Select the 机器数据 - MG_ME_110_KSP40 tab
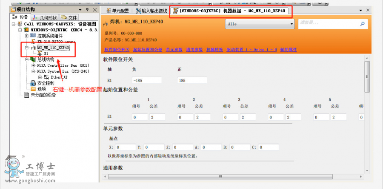 tap(229, 11)
